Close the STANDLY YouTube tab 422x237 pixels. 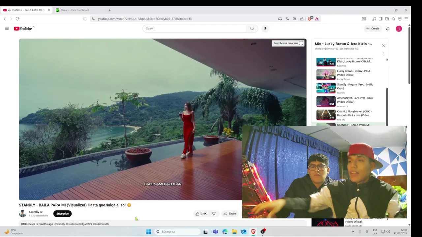(49, 10)
